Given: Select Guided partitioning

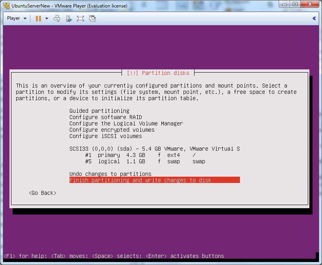Looking at the screenshot, I should click(x=99, y=111).
